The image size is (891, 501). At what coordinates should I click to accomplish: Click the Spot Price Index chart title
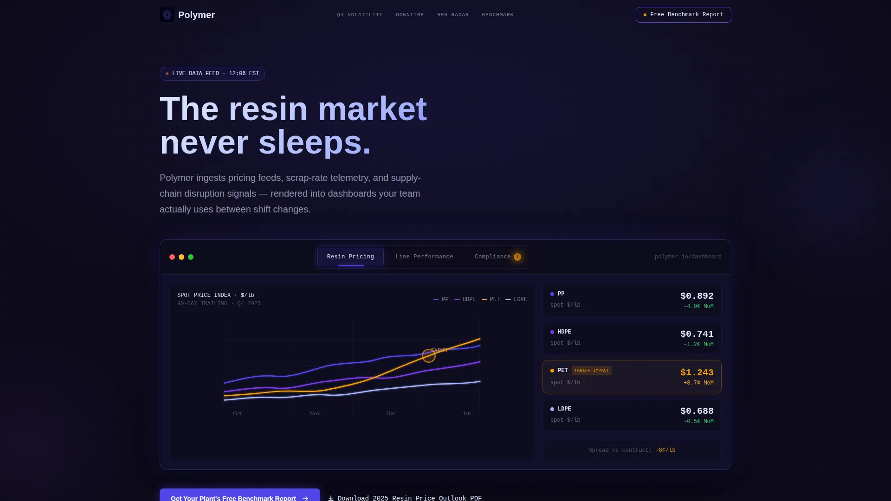(215, 295)
